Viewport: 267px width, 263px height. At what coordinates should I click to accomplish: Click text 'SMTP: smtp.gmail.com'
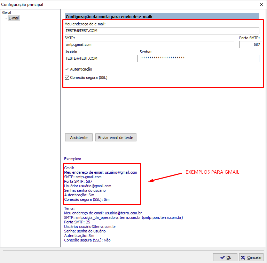[83, 177]
